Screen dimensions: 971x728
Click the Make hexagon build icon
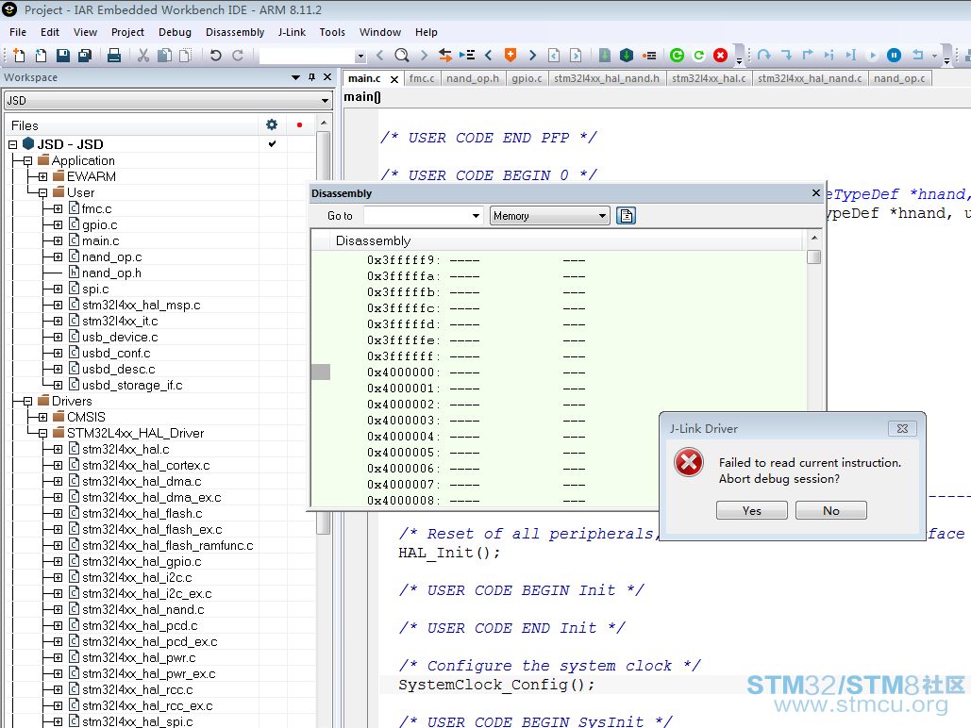[x=627, y=56]
